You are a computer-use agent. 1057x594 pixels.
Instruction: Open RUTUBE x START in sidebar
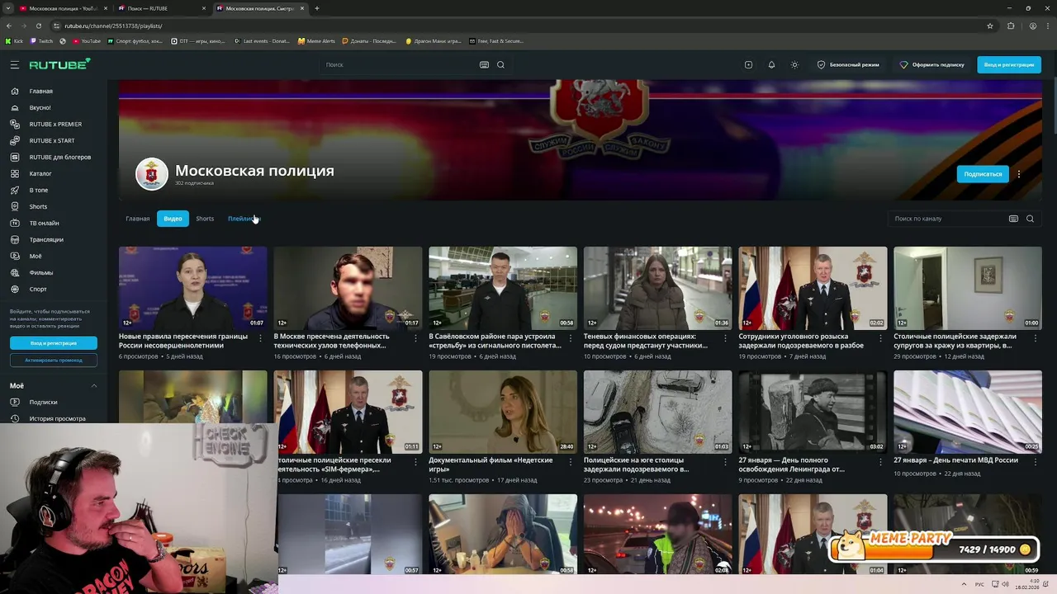[54, 140]
